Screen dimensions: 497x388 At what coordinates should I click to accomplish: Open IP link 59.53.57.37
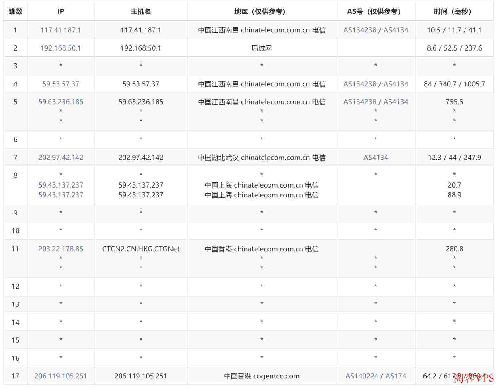tap(61, 84)
